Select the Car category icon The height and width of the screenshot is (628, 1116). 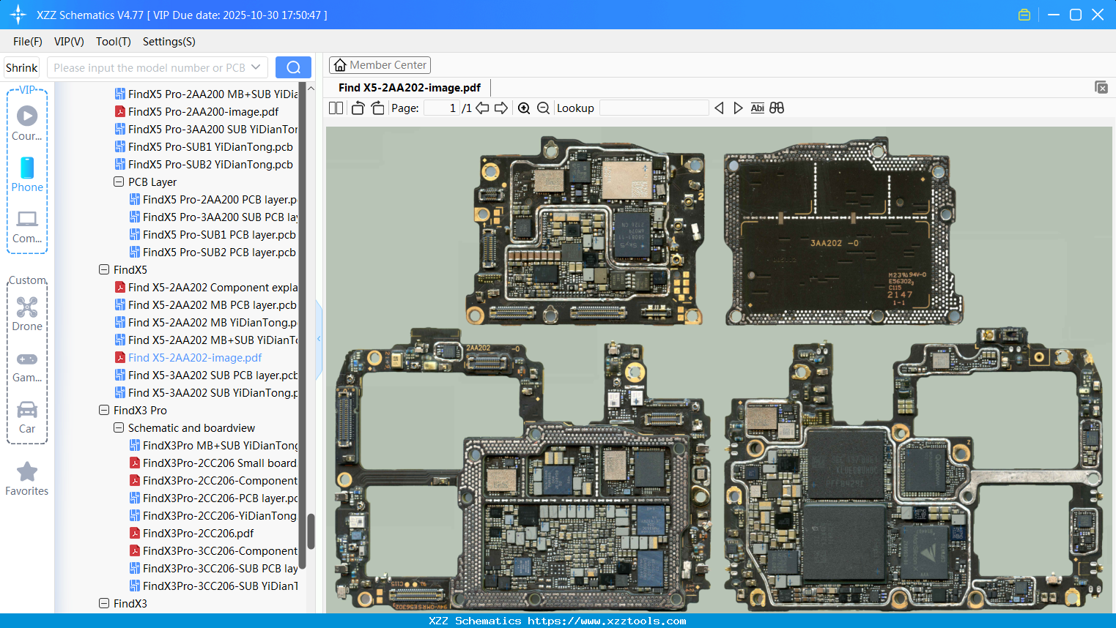27,416
